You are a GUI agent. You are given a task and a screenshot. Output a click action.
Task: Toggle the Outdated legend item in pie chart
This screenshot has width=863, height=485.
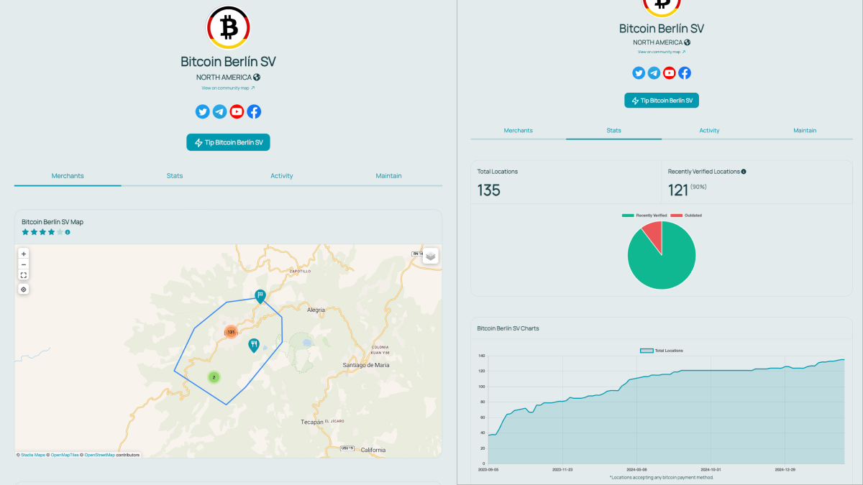(686, 216)
